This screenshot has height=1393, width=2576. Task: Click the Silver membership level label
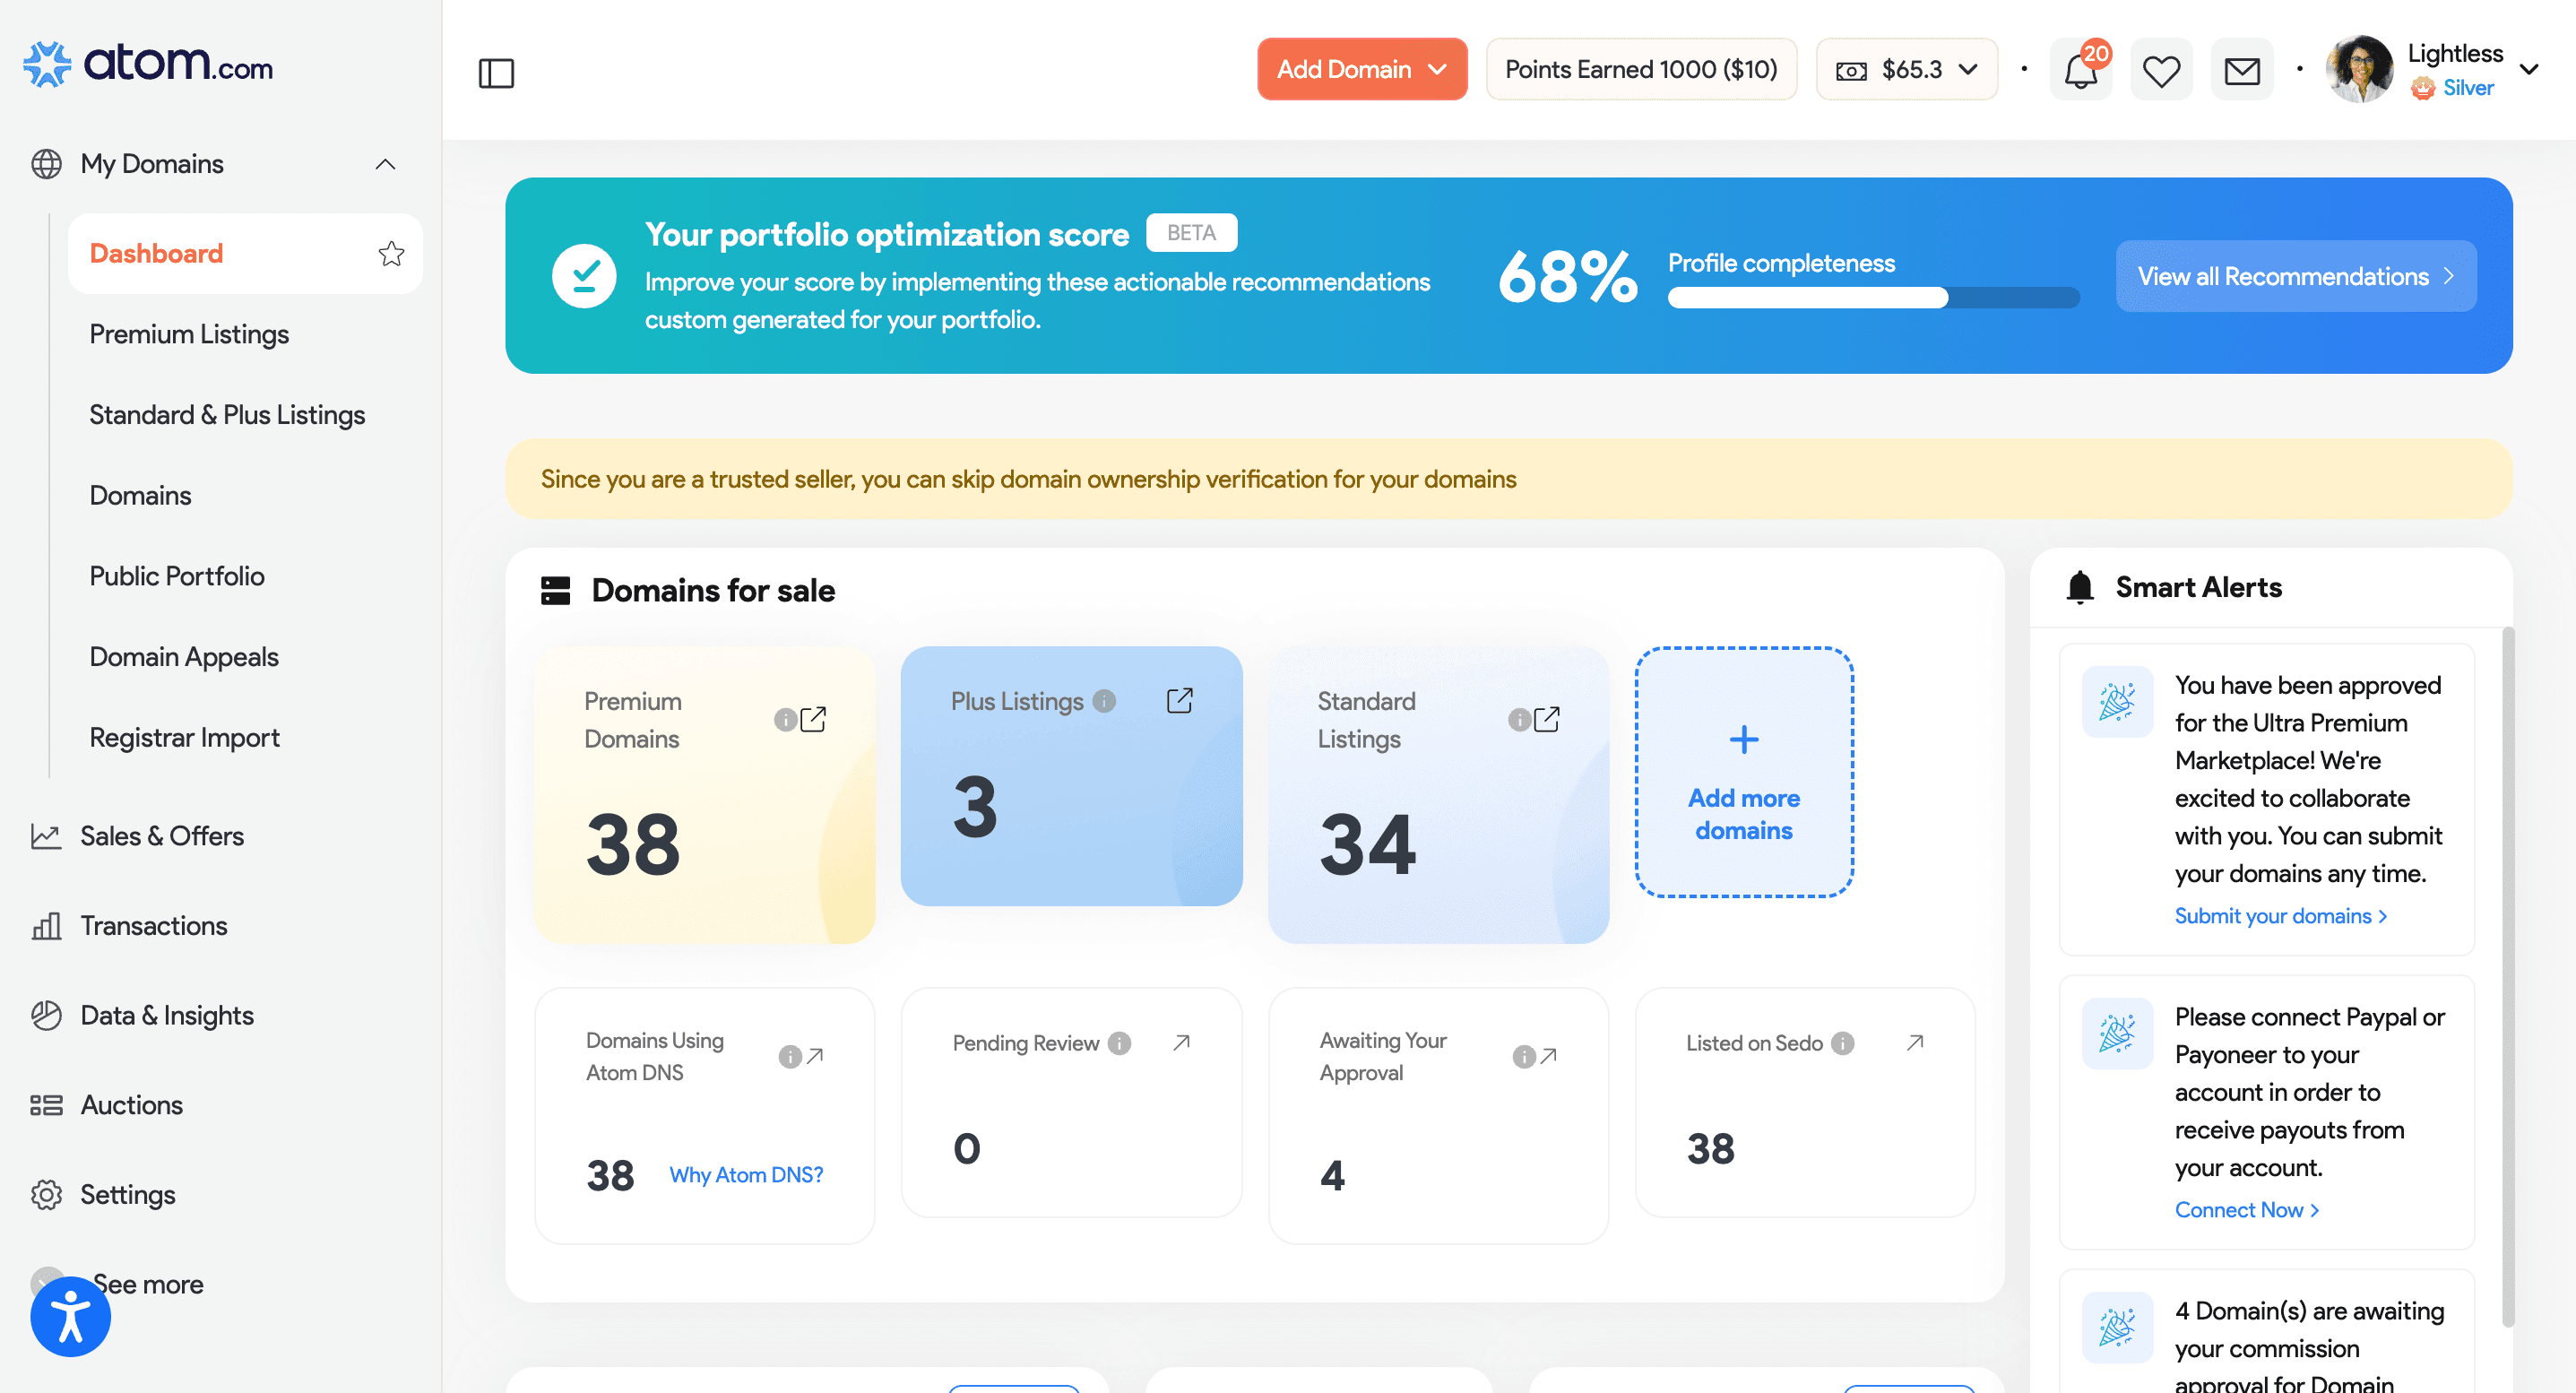click(2468, 88)
